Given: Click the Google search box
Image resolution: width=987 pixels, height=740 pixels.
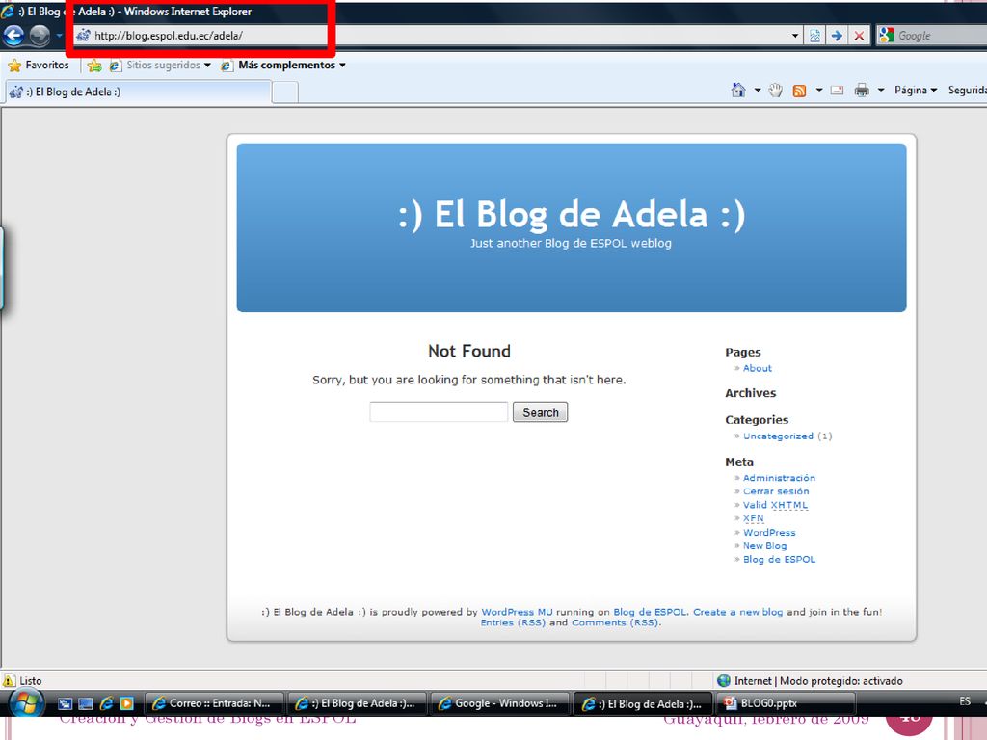Looking at the screenshot, I should [x=932, y=36].
